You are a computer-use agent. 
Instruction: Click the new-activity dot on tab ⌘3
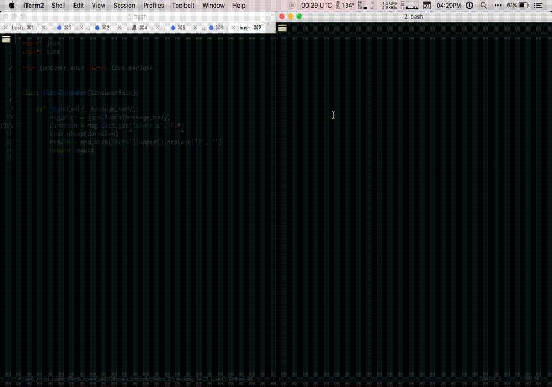click(97, 28)
